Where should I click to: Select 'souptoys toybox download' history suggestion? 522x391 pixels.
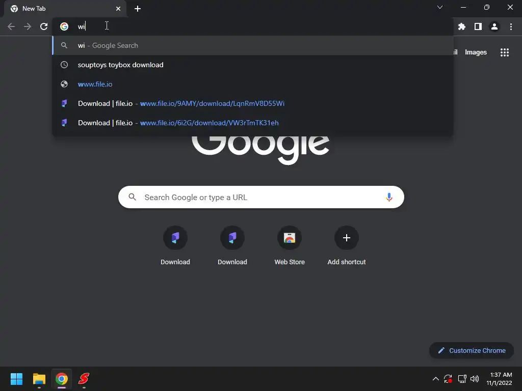click(x=253, y=65)
